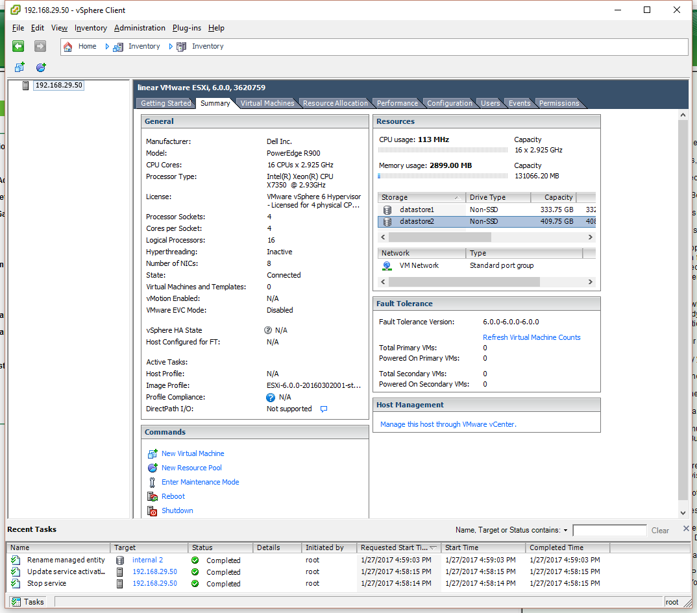Open the Inventory menu

(x=91, y=28)
